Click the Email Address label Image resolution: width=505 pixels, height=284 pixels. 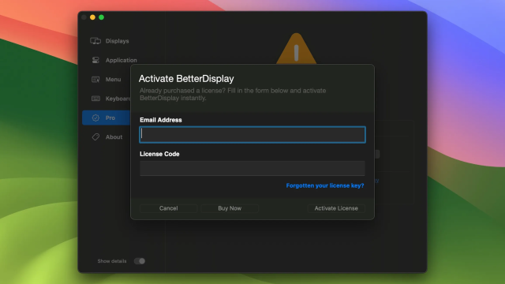[x=161, y=120]
